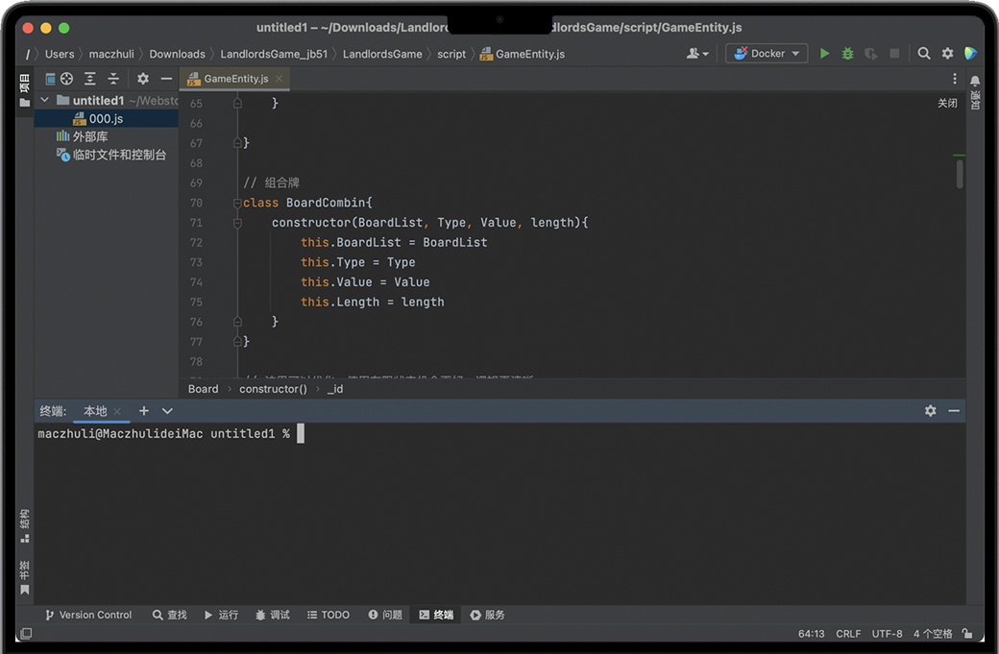Toggle the Project tool window sidebar button
The height and width of the screenshot is (654, 999).
(x=25, y=89)
